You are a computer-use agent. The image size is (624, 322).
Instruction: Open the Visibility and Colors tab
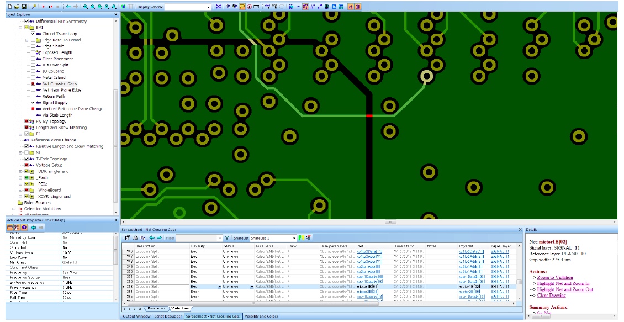click(x=261, y=316)
